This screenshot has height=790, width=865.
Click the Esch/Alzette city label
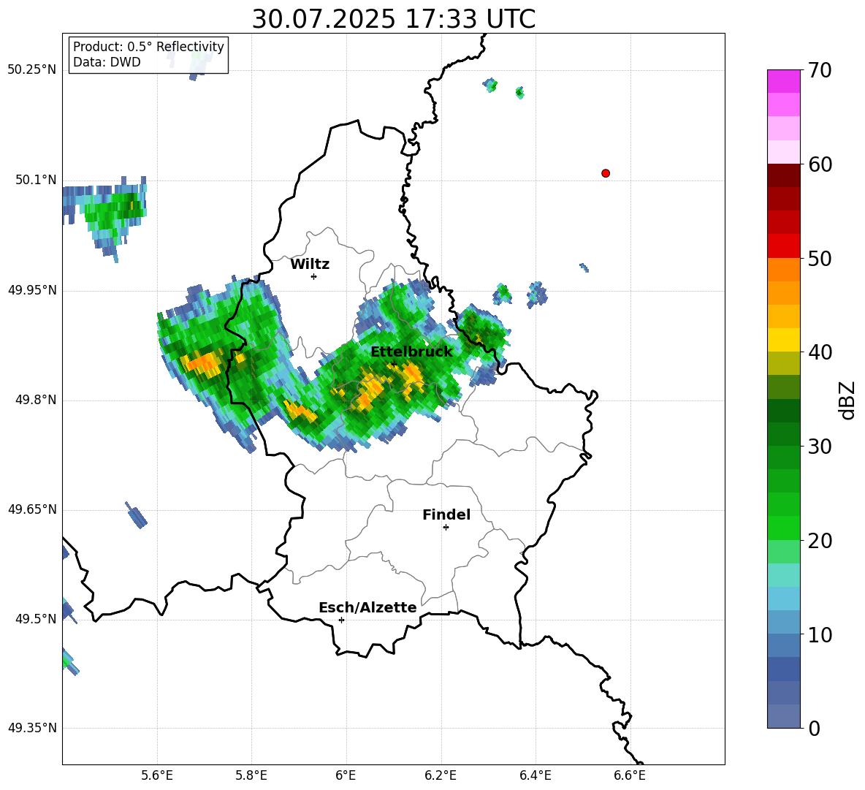point(368,608)
